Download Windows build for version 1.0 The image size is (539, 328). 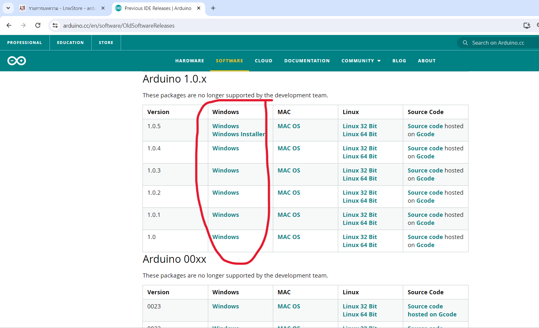coord(226,237)
